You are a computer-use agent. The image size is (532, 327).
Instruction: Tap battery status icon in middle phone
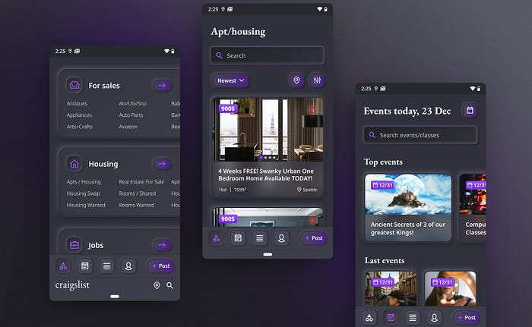(326, 9)
